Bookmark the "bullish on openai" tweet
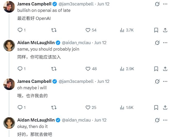This screenshot has width=171, height=137. (x=156, y=30)
